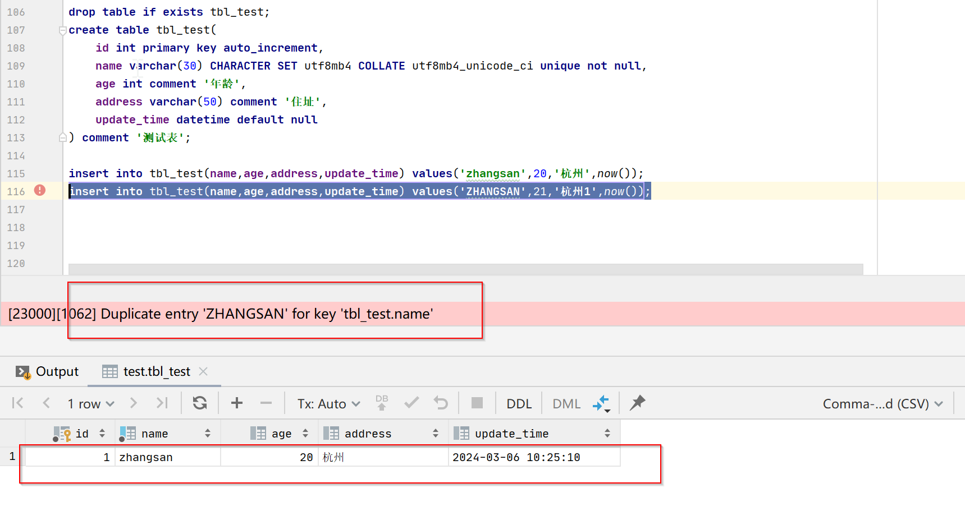Screen dimensions: 965x520
Task: Select the age cell with value 20
Action: click(269, 457)
